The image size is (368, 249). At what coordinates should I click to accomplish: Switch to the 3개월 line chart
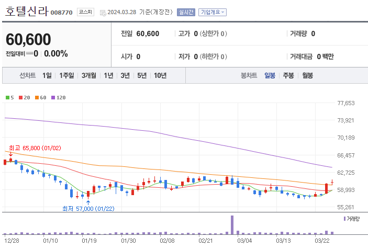(x=89, y=75)
